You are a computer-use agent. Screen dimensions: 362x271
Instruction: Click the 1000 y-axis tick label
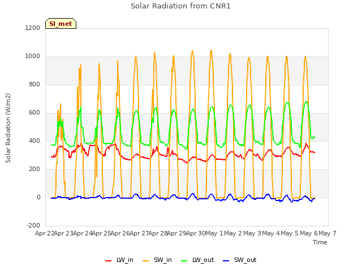[x=33, y=56]
